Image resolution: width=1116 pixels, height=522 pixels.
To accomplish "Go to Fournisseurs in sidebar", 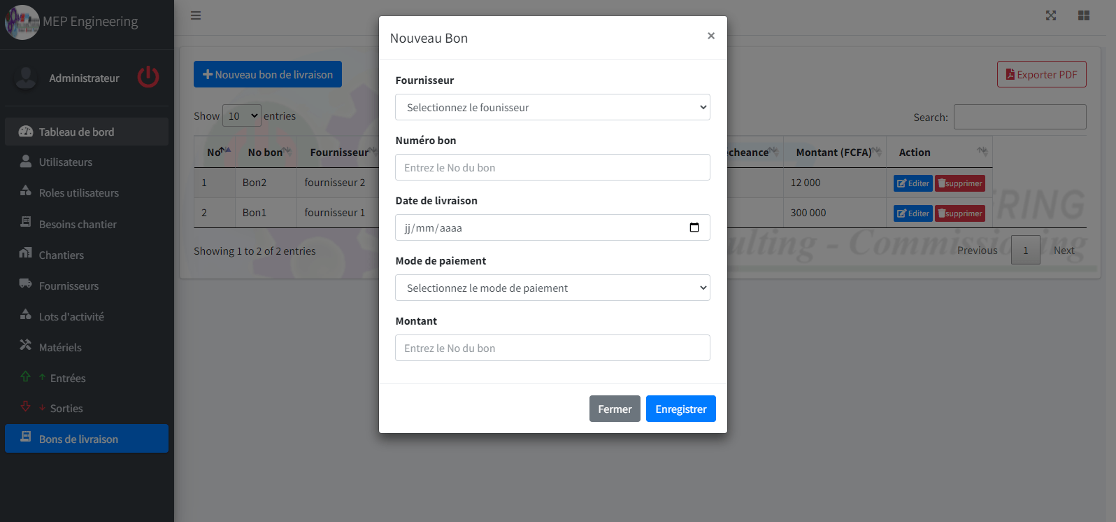I will click(x=69, y=285).
